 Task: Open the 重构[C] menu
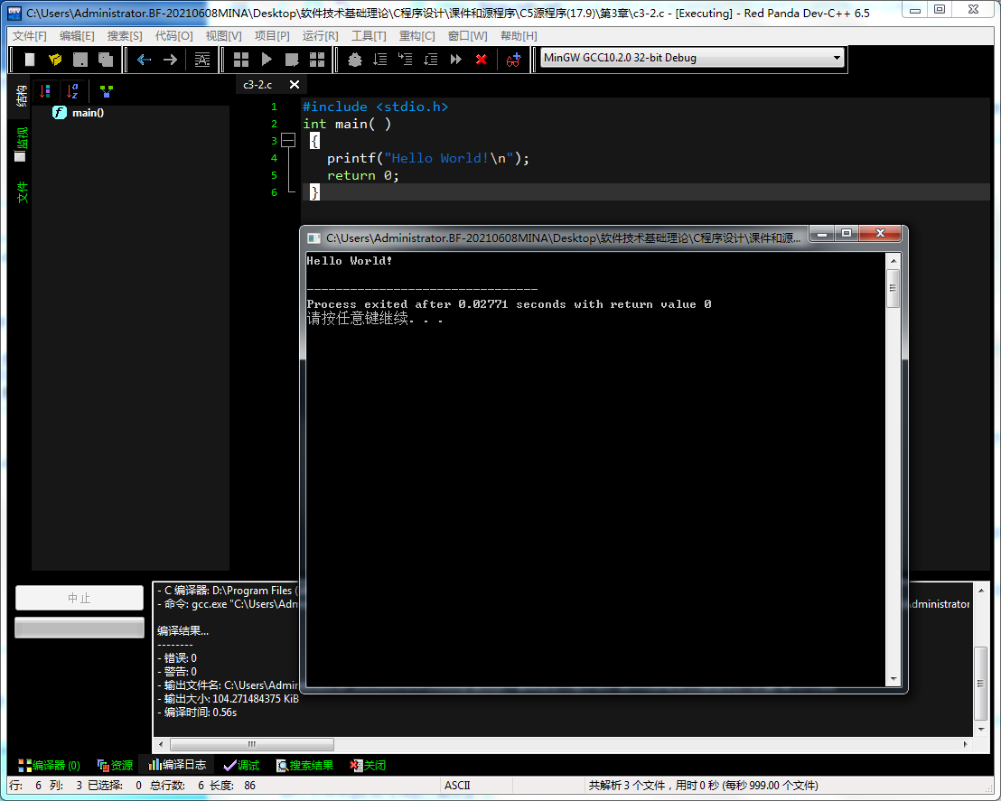[x=416, y=36]
